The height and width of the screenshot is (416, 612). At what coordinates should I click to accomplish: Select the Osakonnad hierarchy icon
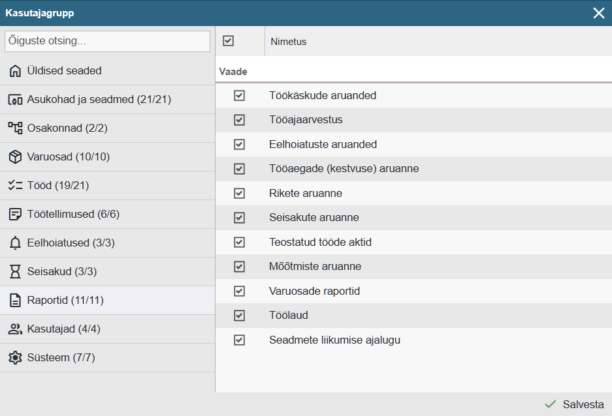click(15, 128)
